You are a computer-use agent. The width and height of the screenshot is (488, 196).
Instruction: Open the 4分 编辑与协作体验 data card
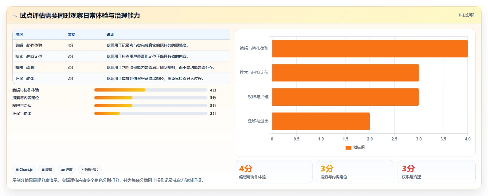click(274, 172)
